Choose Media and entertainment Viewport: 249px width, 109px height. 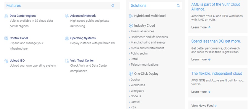(147, 48)
